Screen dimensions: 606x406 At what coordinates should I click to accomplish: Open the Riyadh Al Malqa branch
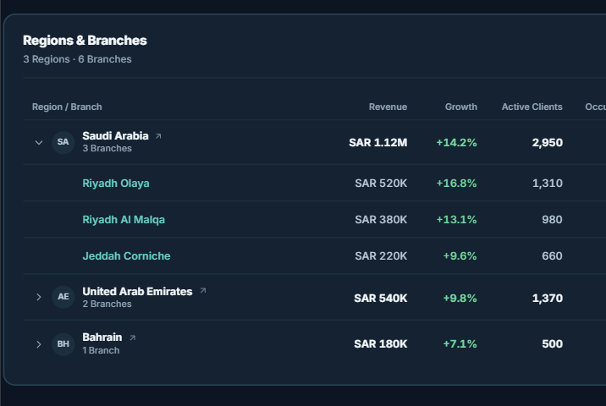point(124,219)
